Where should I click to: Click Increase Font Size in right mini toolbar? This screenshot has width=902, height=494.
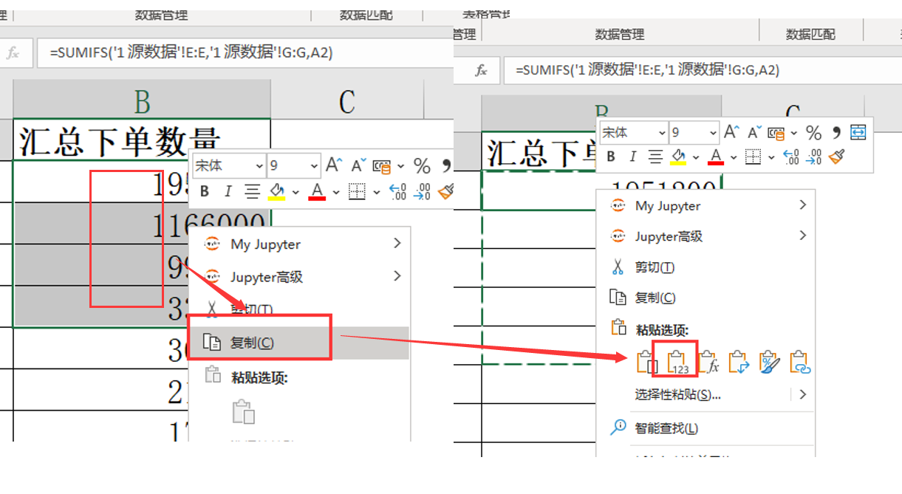[x=731, y=133]
